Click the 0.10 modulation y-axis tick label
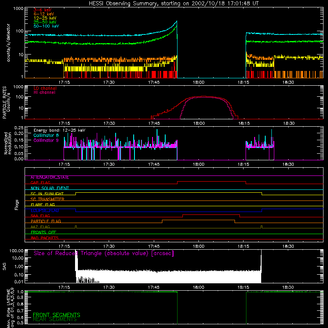Image resolution: width=328 pixels, height=328 pixels. tap(19, 147)
